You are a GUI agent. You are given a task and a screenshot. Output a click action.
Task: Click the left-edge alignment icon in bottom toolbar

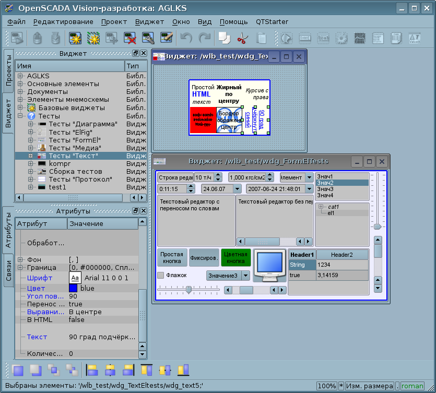tap(92, 370)
